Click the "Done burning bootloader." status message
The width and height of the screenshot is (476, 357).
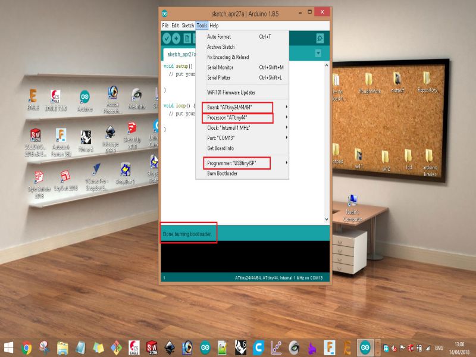coord(187,234)
